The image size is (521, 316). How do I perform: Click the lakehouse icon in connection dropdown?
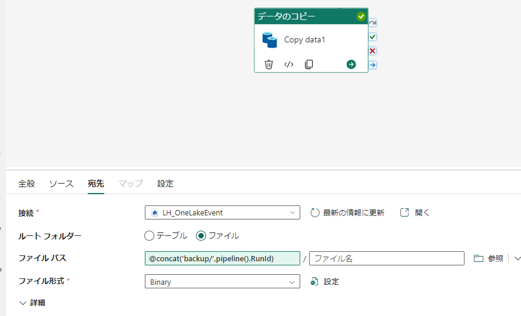[155, 212]
